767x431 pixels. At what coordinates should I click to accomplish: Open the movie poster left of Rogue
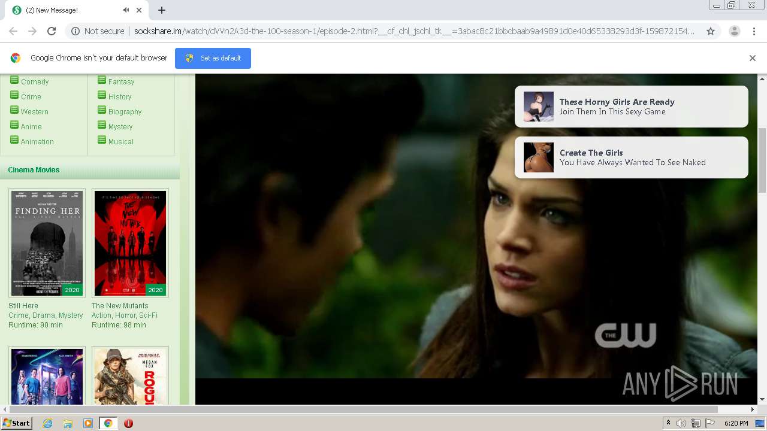pos(47,376)
